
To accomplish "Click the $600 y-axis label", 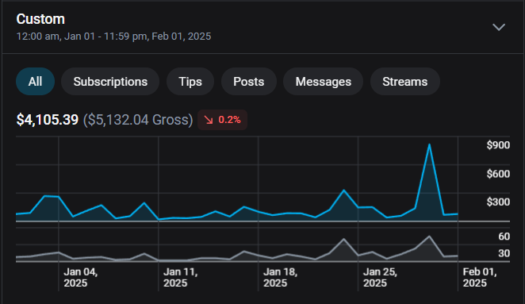I will (498, 174).
